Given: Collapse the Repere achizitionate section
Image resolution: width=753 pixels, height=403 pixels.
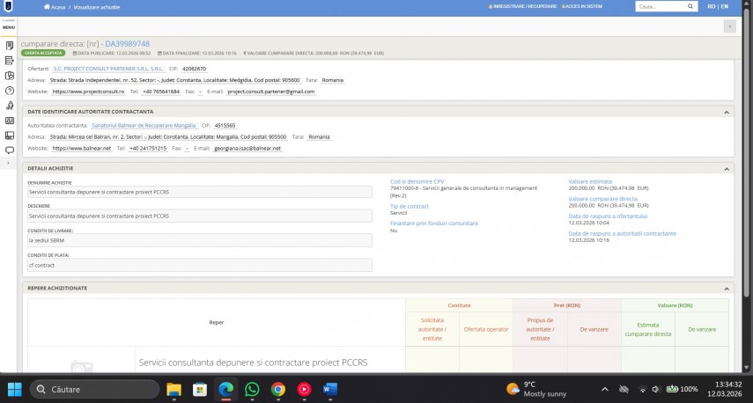Looking at the screenshot, I should [727, 288].
